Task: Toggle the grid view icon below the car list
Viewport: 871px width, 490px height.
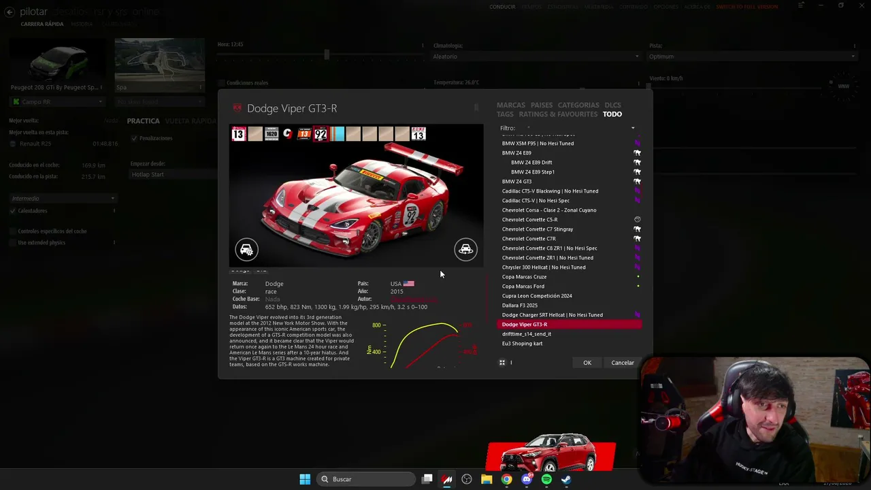Action: point(502,363)
